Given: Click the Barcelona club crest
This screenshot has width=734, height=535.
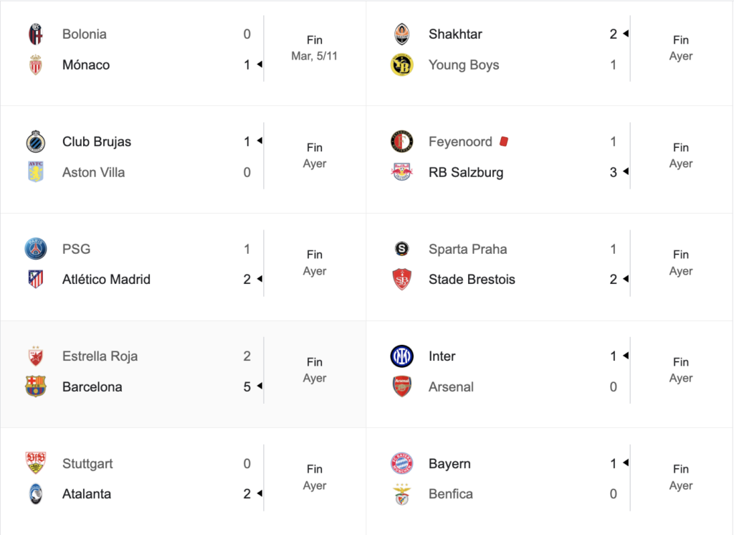Looking at the screenshot, I should [36, 387].
